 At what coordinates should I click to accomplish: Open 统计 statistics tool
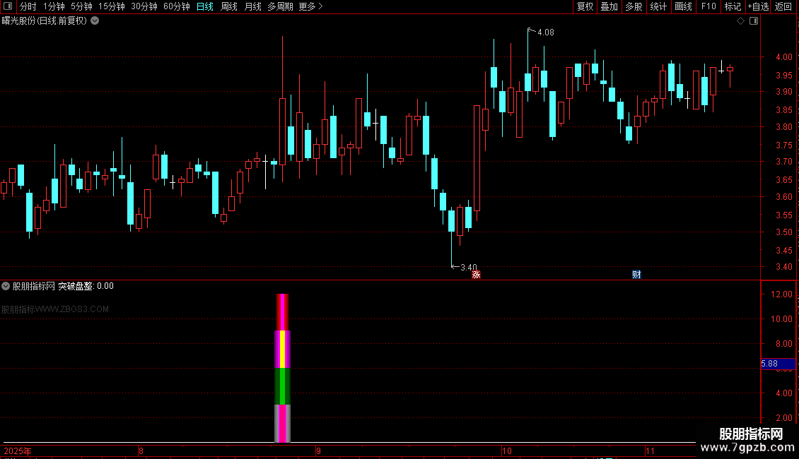point(658,6)
